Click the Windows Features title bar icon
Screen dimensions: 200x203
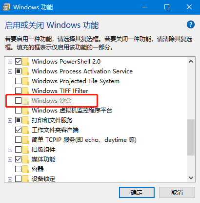click(6, 7)
